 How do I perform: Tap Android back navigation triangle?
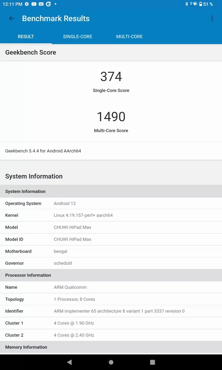pyautogui.click(x=69, y=362)
